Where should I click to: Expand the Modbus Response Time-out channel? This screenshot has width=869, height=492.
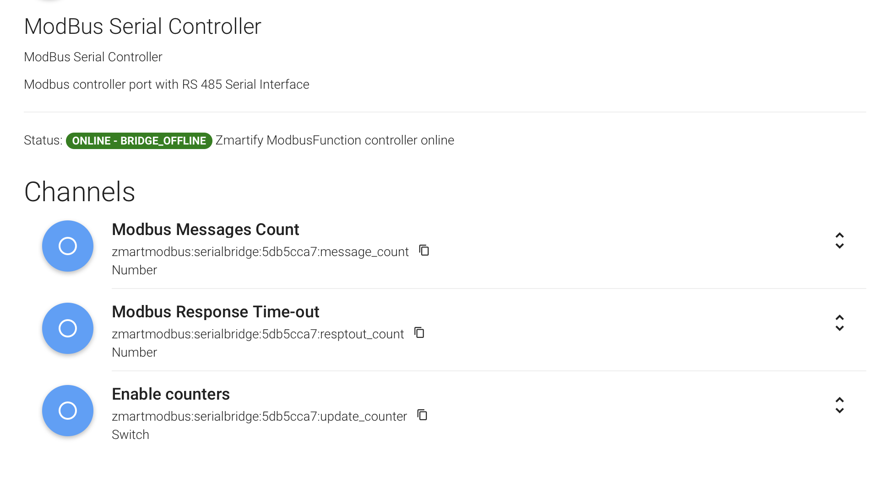[x=839, y=323]
